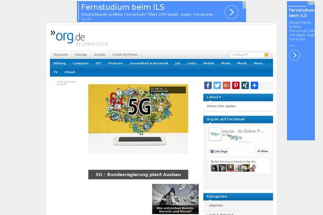Select the DIY category
This screenshot has height=215, width=323.
pyautogui.click(x=98, y=63)
